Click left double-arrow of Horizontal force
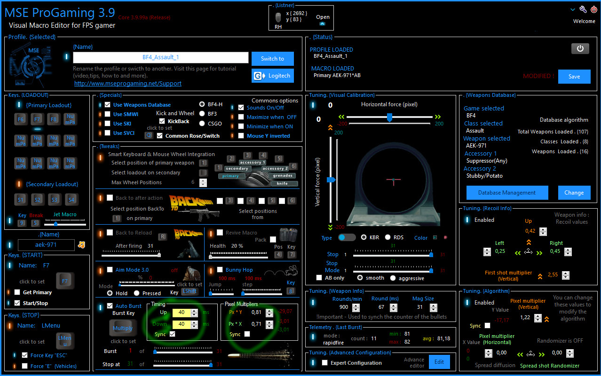This screenshot has height=376, width=601. click(x=341, y=117)
